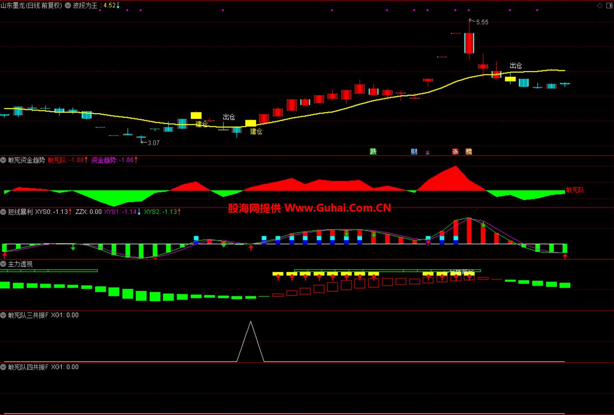Click the ZZX: 0.00 value label
614x415 pixels.
coord(88,212)
